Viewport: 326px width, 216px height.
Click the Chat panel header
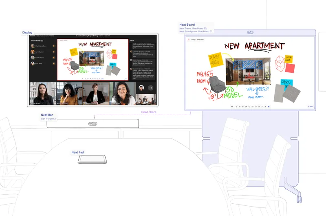pyautogui.click(x=132, y=41)
